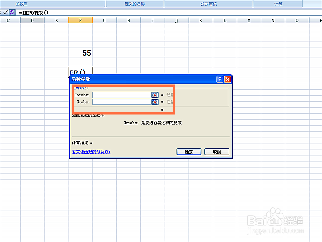
Task: Click the 公式审核 ribbon group label
Action: [208, 4]
